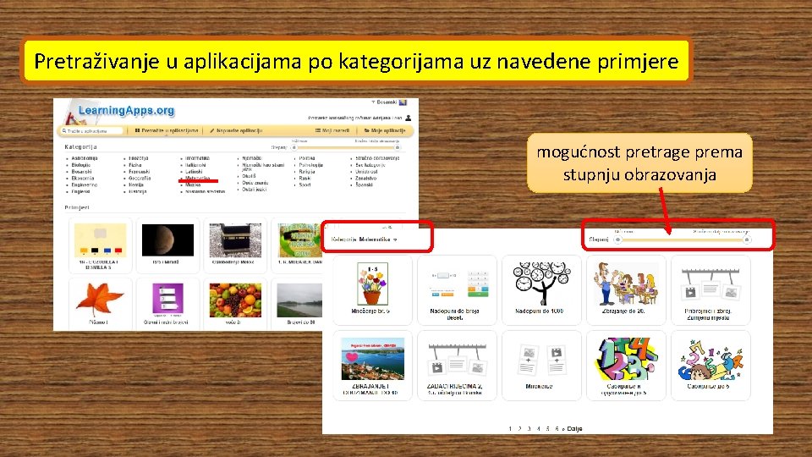Select the Informatika category
Image resolution: width=812 pixels, height=457 pixels.
197,158
